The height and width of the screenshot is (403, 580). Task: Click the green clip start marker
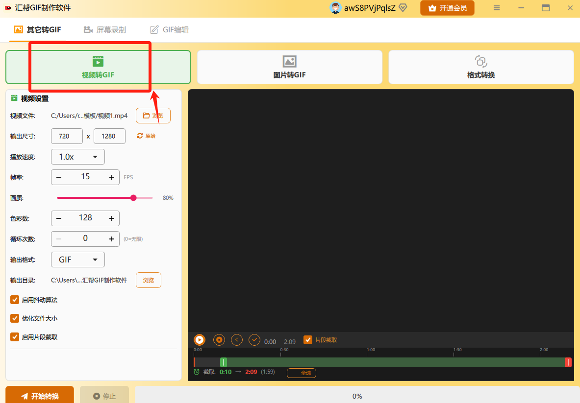[224, 362]
